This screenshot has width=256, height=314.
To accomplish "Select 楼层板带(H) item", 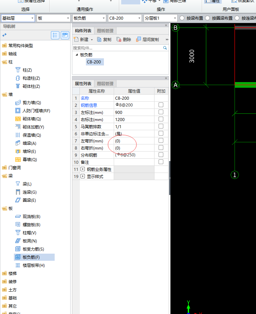I will [x=34, y=265].
